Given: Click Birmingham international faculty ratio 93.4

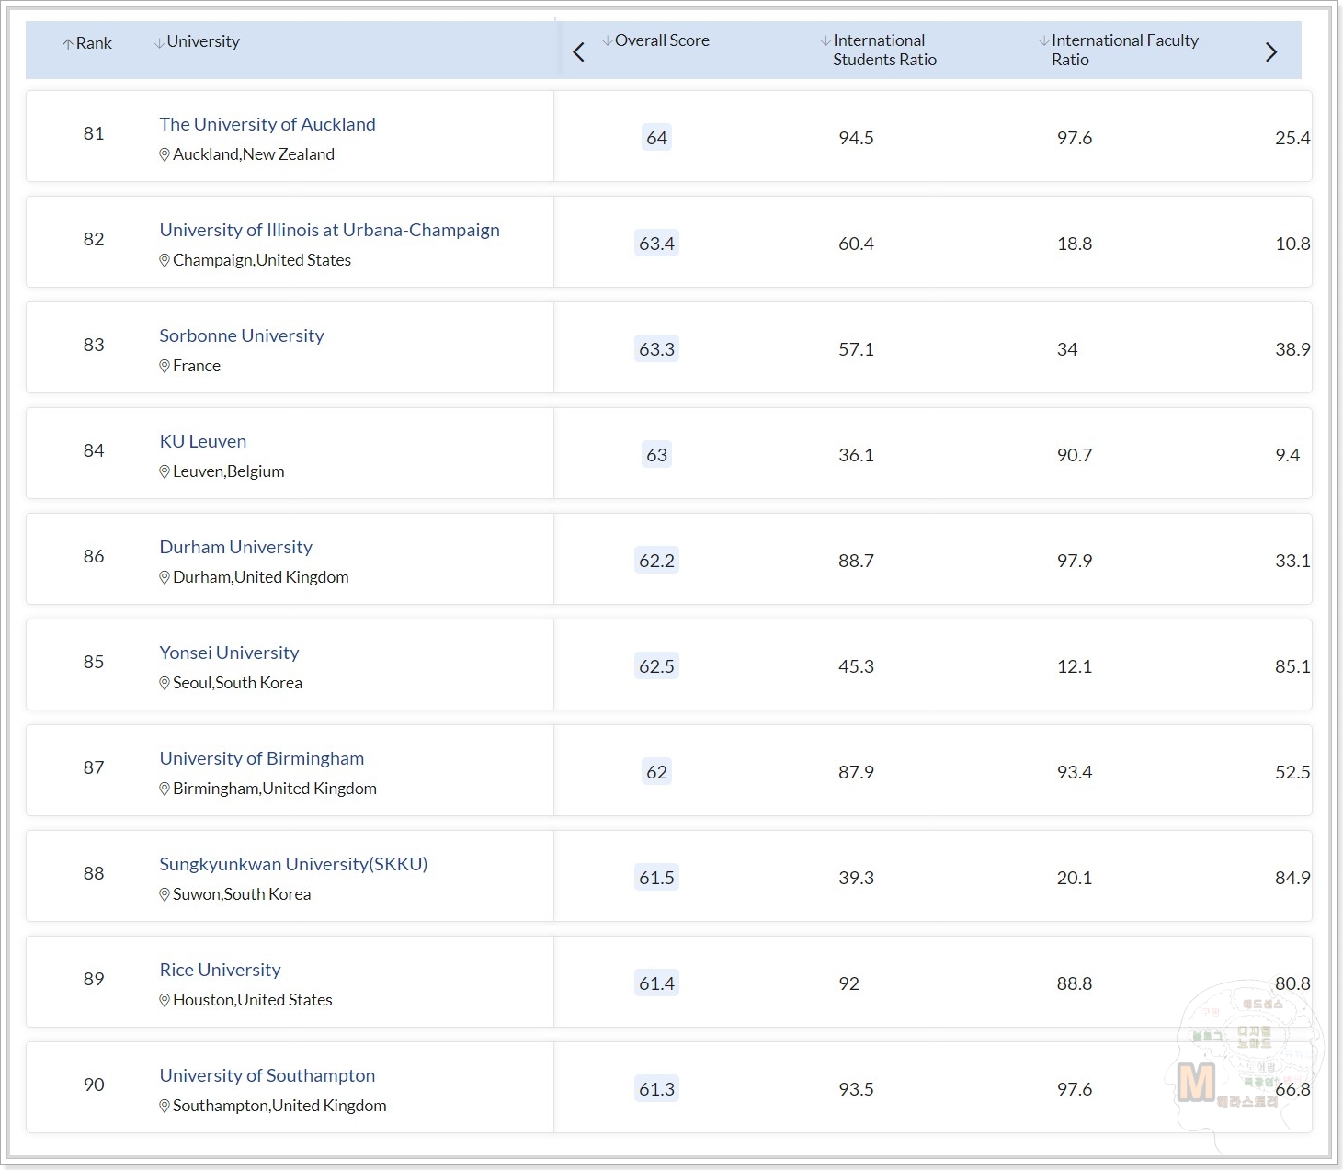Looking at the screenshot, I should [x=1075, y=772].
